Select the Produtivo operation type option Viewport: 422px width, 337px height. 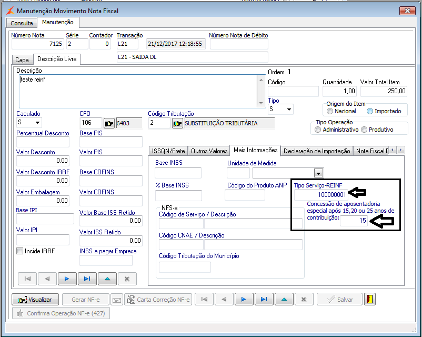point(364,130)
